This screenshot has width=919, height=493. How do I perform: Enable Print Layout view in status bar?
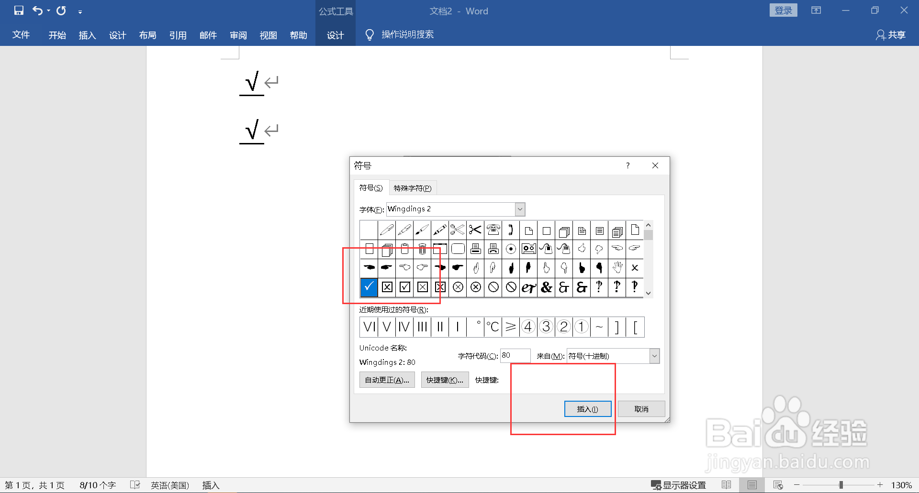pyautogui.click(x=751, y=484)
